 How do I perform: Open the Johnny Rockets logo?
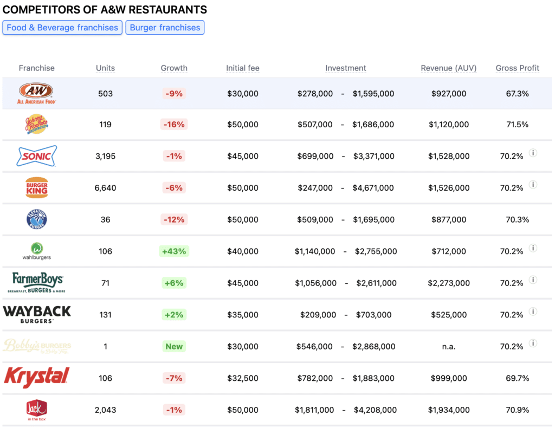36,124
